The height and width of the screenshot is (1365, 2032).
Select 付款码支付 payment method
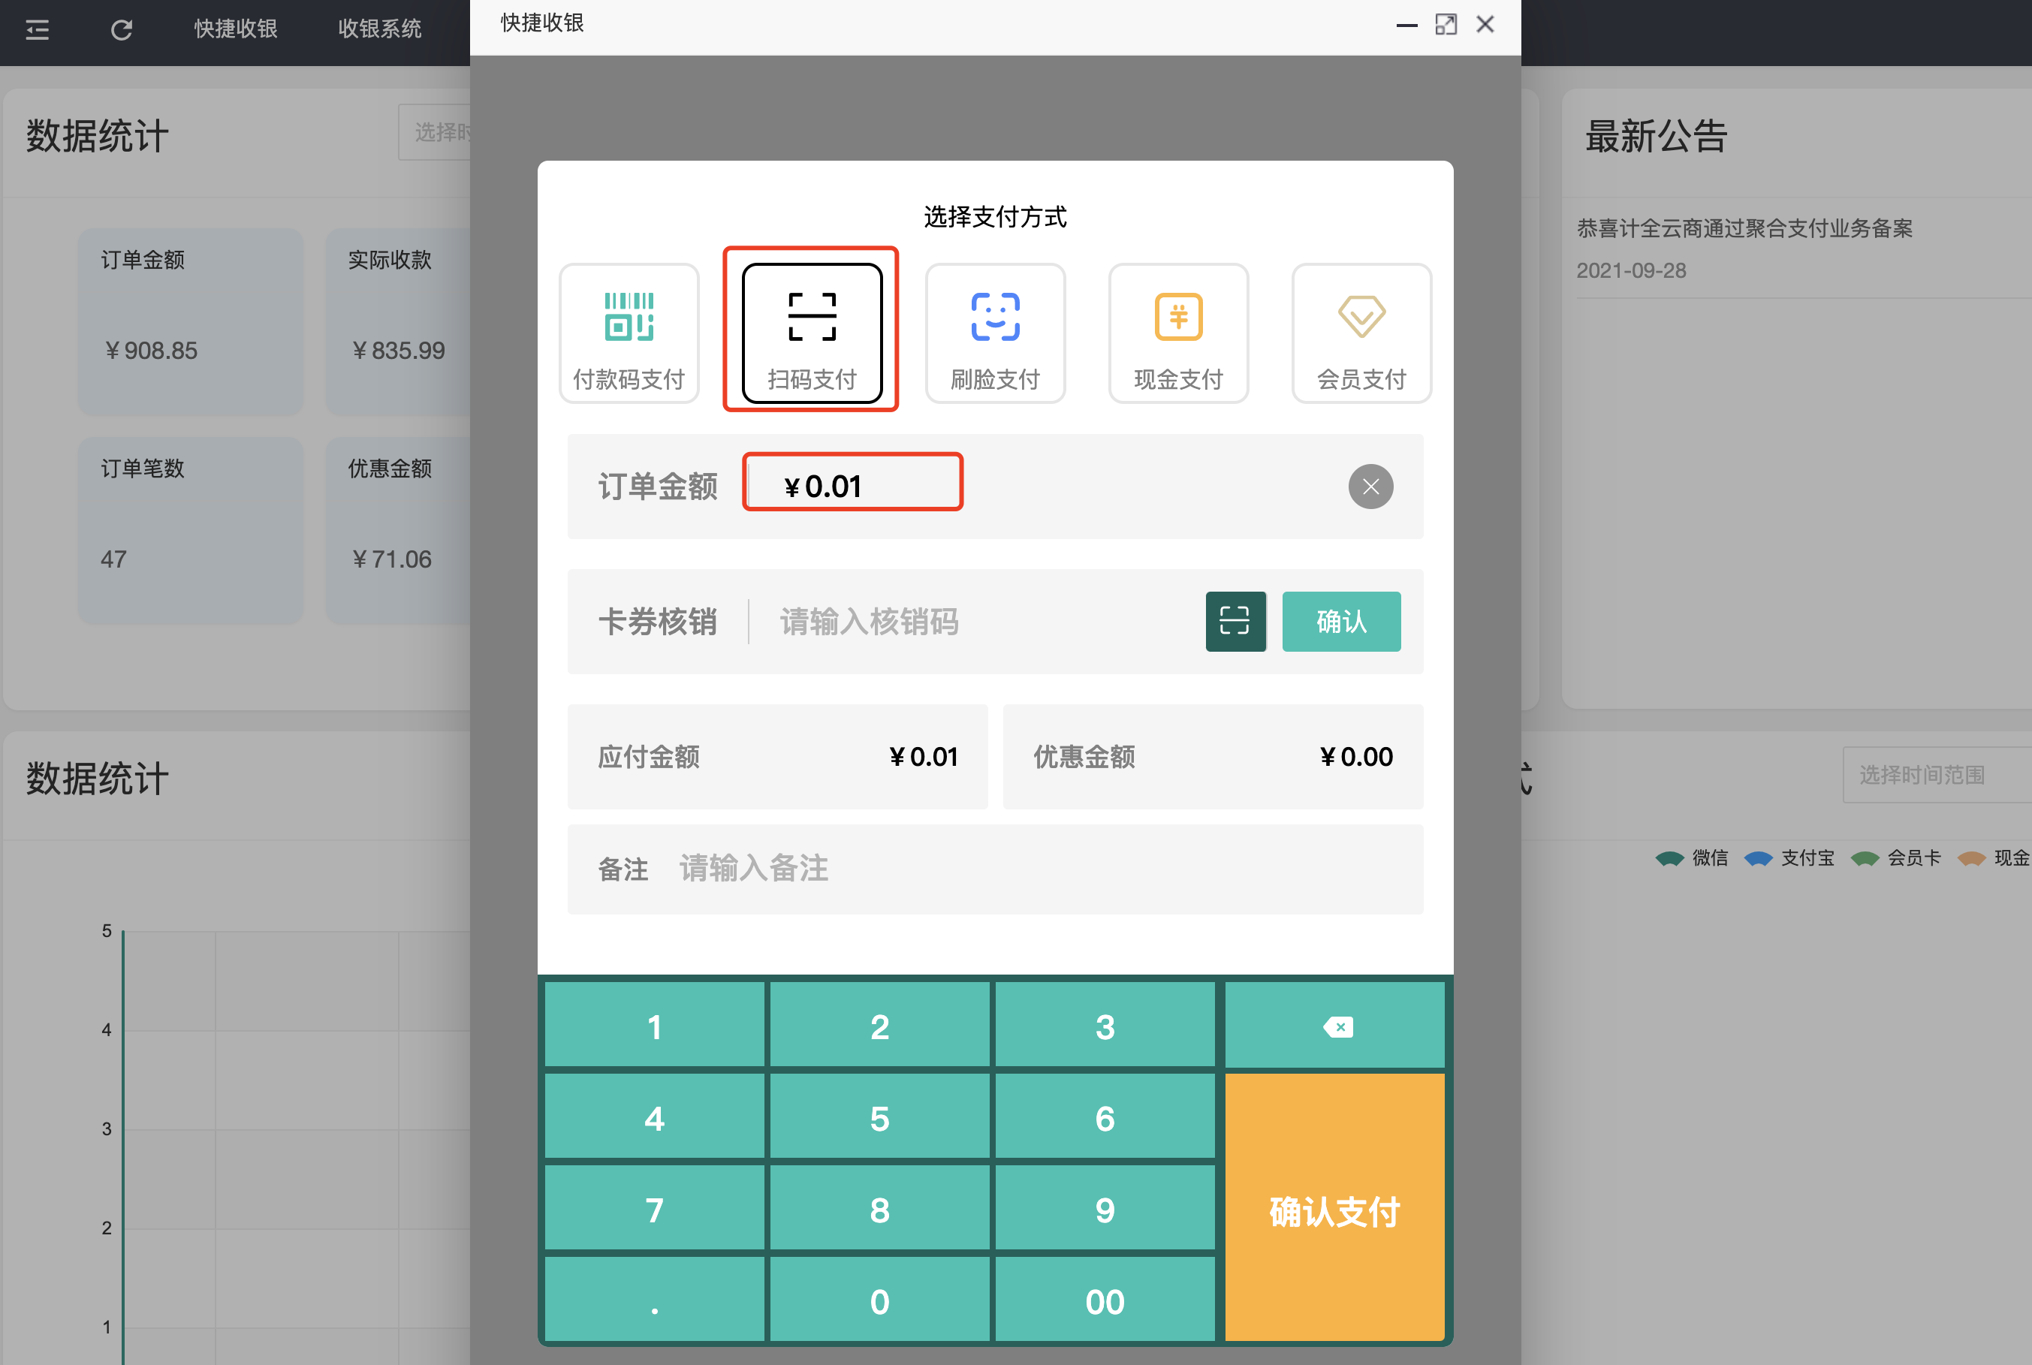(629, 333)
